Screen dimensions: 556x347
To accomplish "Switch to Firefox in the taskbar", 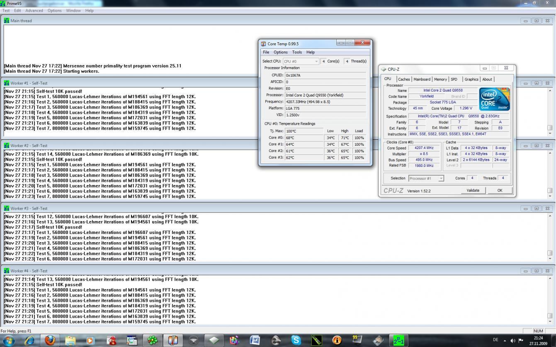I will pyautogui.click(x=50, y=340).
